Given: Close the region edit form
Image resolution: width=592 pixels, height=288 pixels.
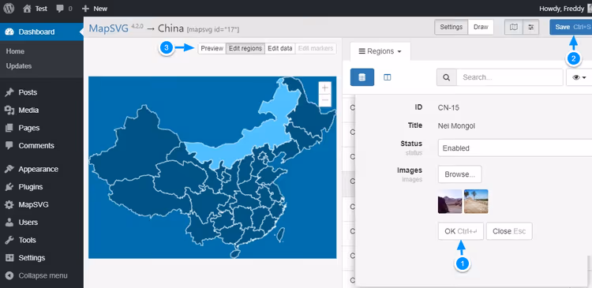Looking at the screenshot, I should pyautogui.click(x=509, y=231).
